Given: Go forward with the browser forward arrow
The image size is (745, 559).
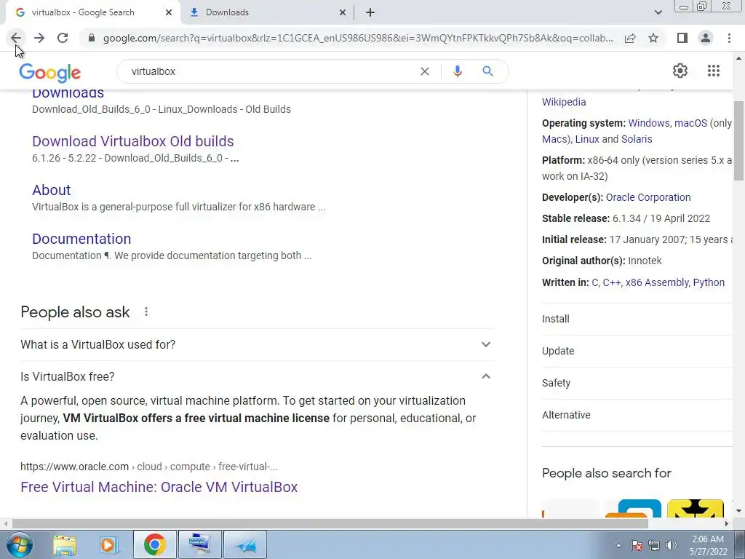Looking at the screenshot, I should (39, 38).
